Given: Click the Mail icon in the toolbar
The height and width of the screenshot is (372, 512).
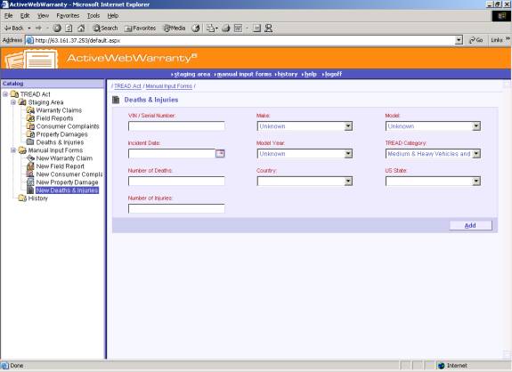Looking at the screenshot, I should (212, 28).
